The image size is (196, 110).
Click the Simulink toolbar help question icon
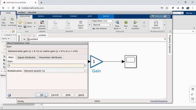pyautogui.click(x=165, y=16)
